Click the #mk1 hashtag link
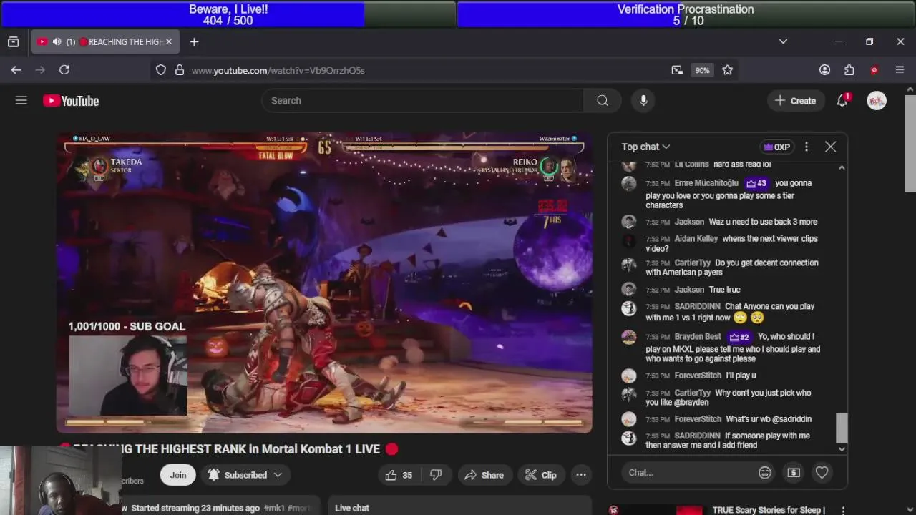The height and width of the screenshot is (515, 916). click(x=274, y=508)
